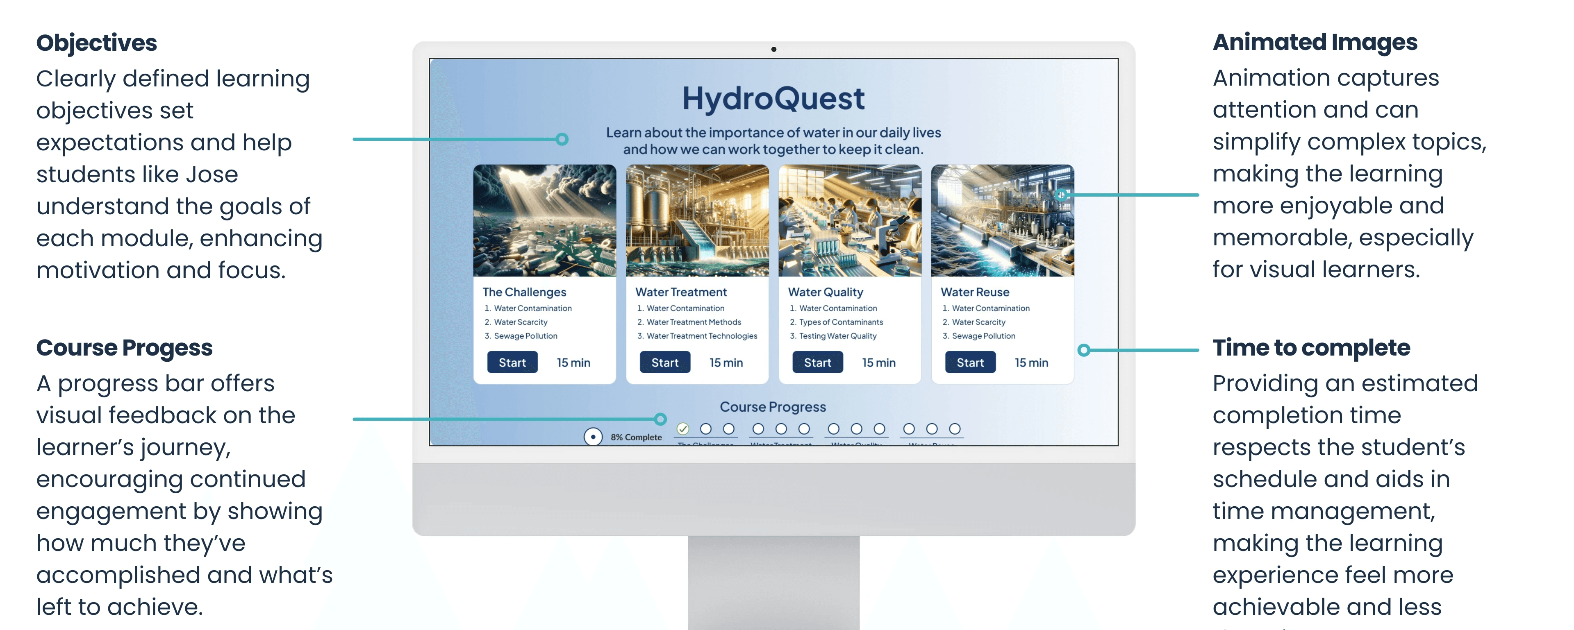Click 'Water Contamination' in the Water Quality card
Screen dimensions: 1574x630
point(838,308)
